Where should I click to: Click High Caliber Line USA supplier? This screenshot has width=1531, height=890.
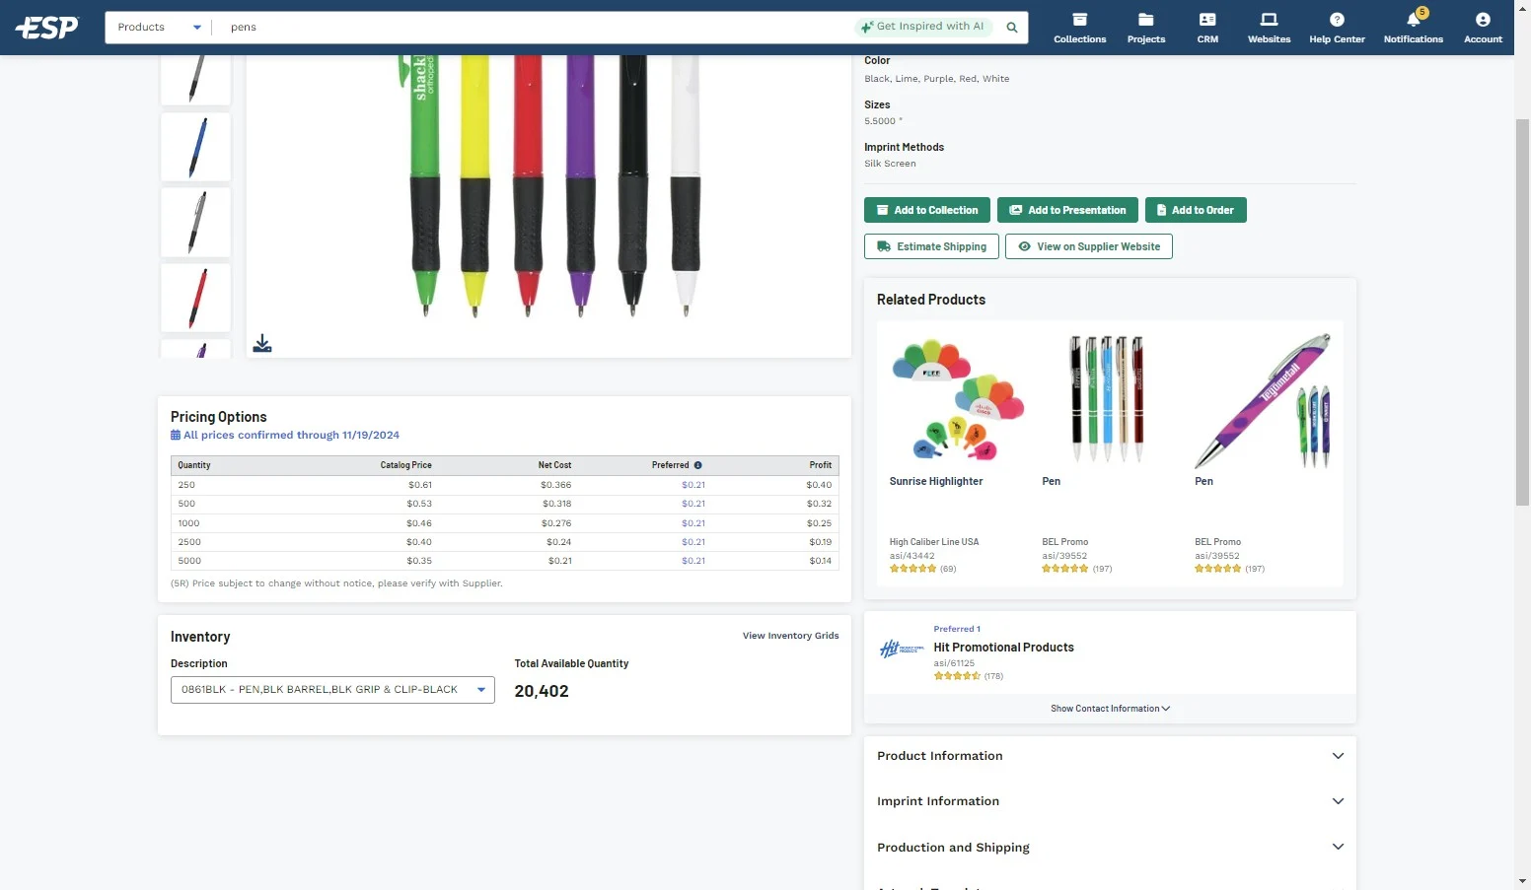[x=933, y=542]
